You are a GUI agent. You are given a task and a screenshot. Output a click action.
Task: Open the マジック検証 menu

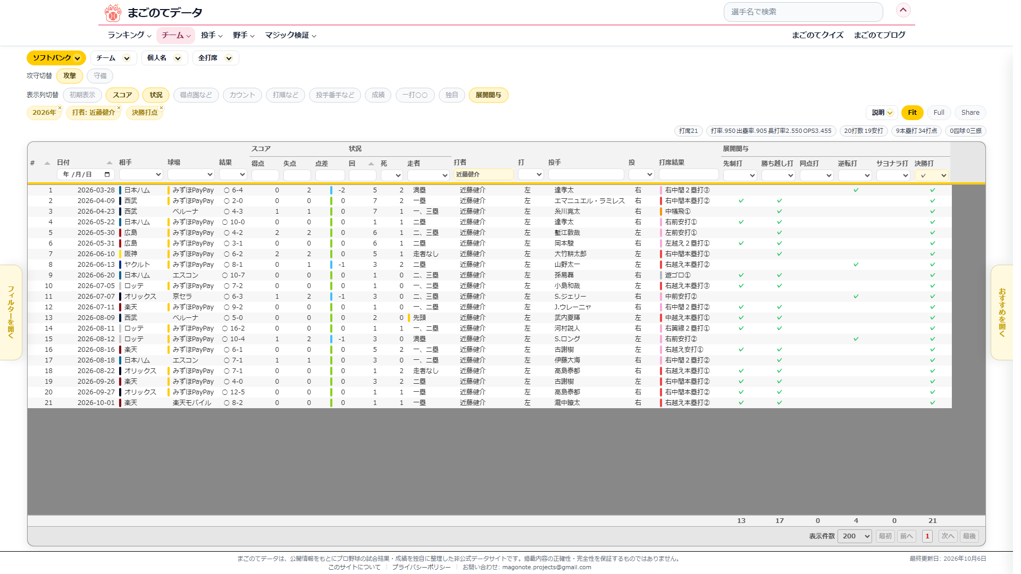click(x=290, y=35)
